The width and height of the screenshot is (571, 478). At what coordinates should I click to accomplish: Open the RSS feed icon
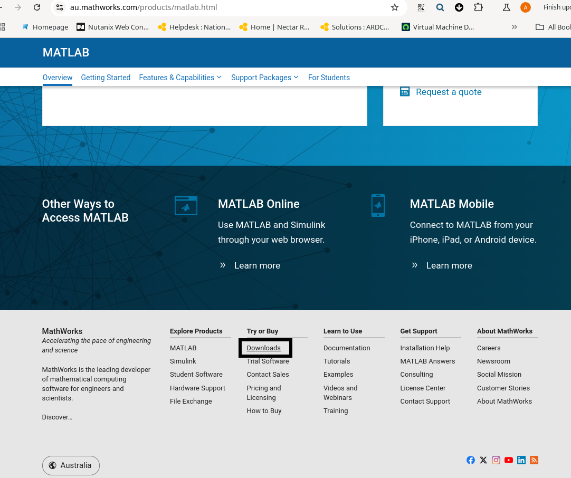coord(534,460)
